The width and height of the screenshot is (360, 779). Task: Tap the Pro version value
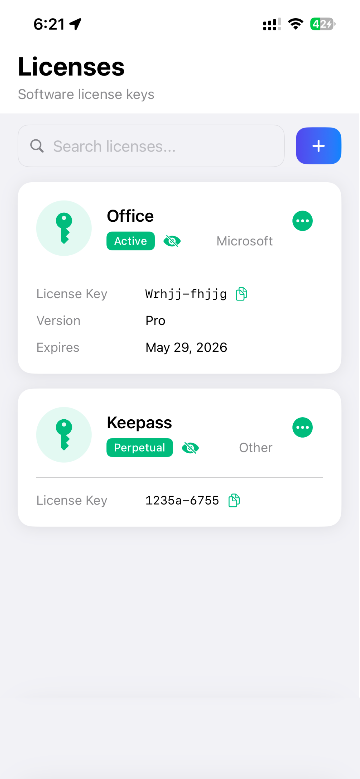pos(155,321)
